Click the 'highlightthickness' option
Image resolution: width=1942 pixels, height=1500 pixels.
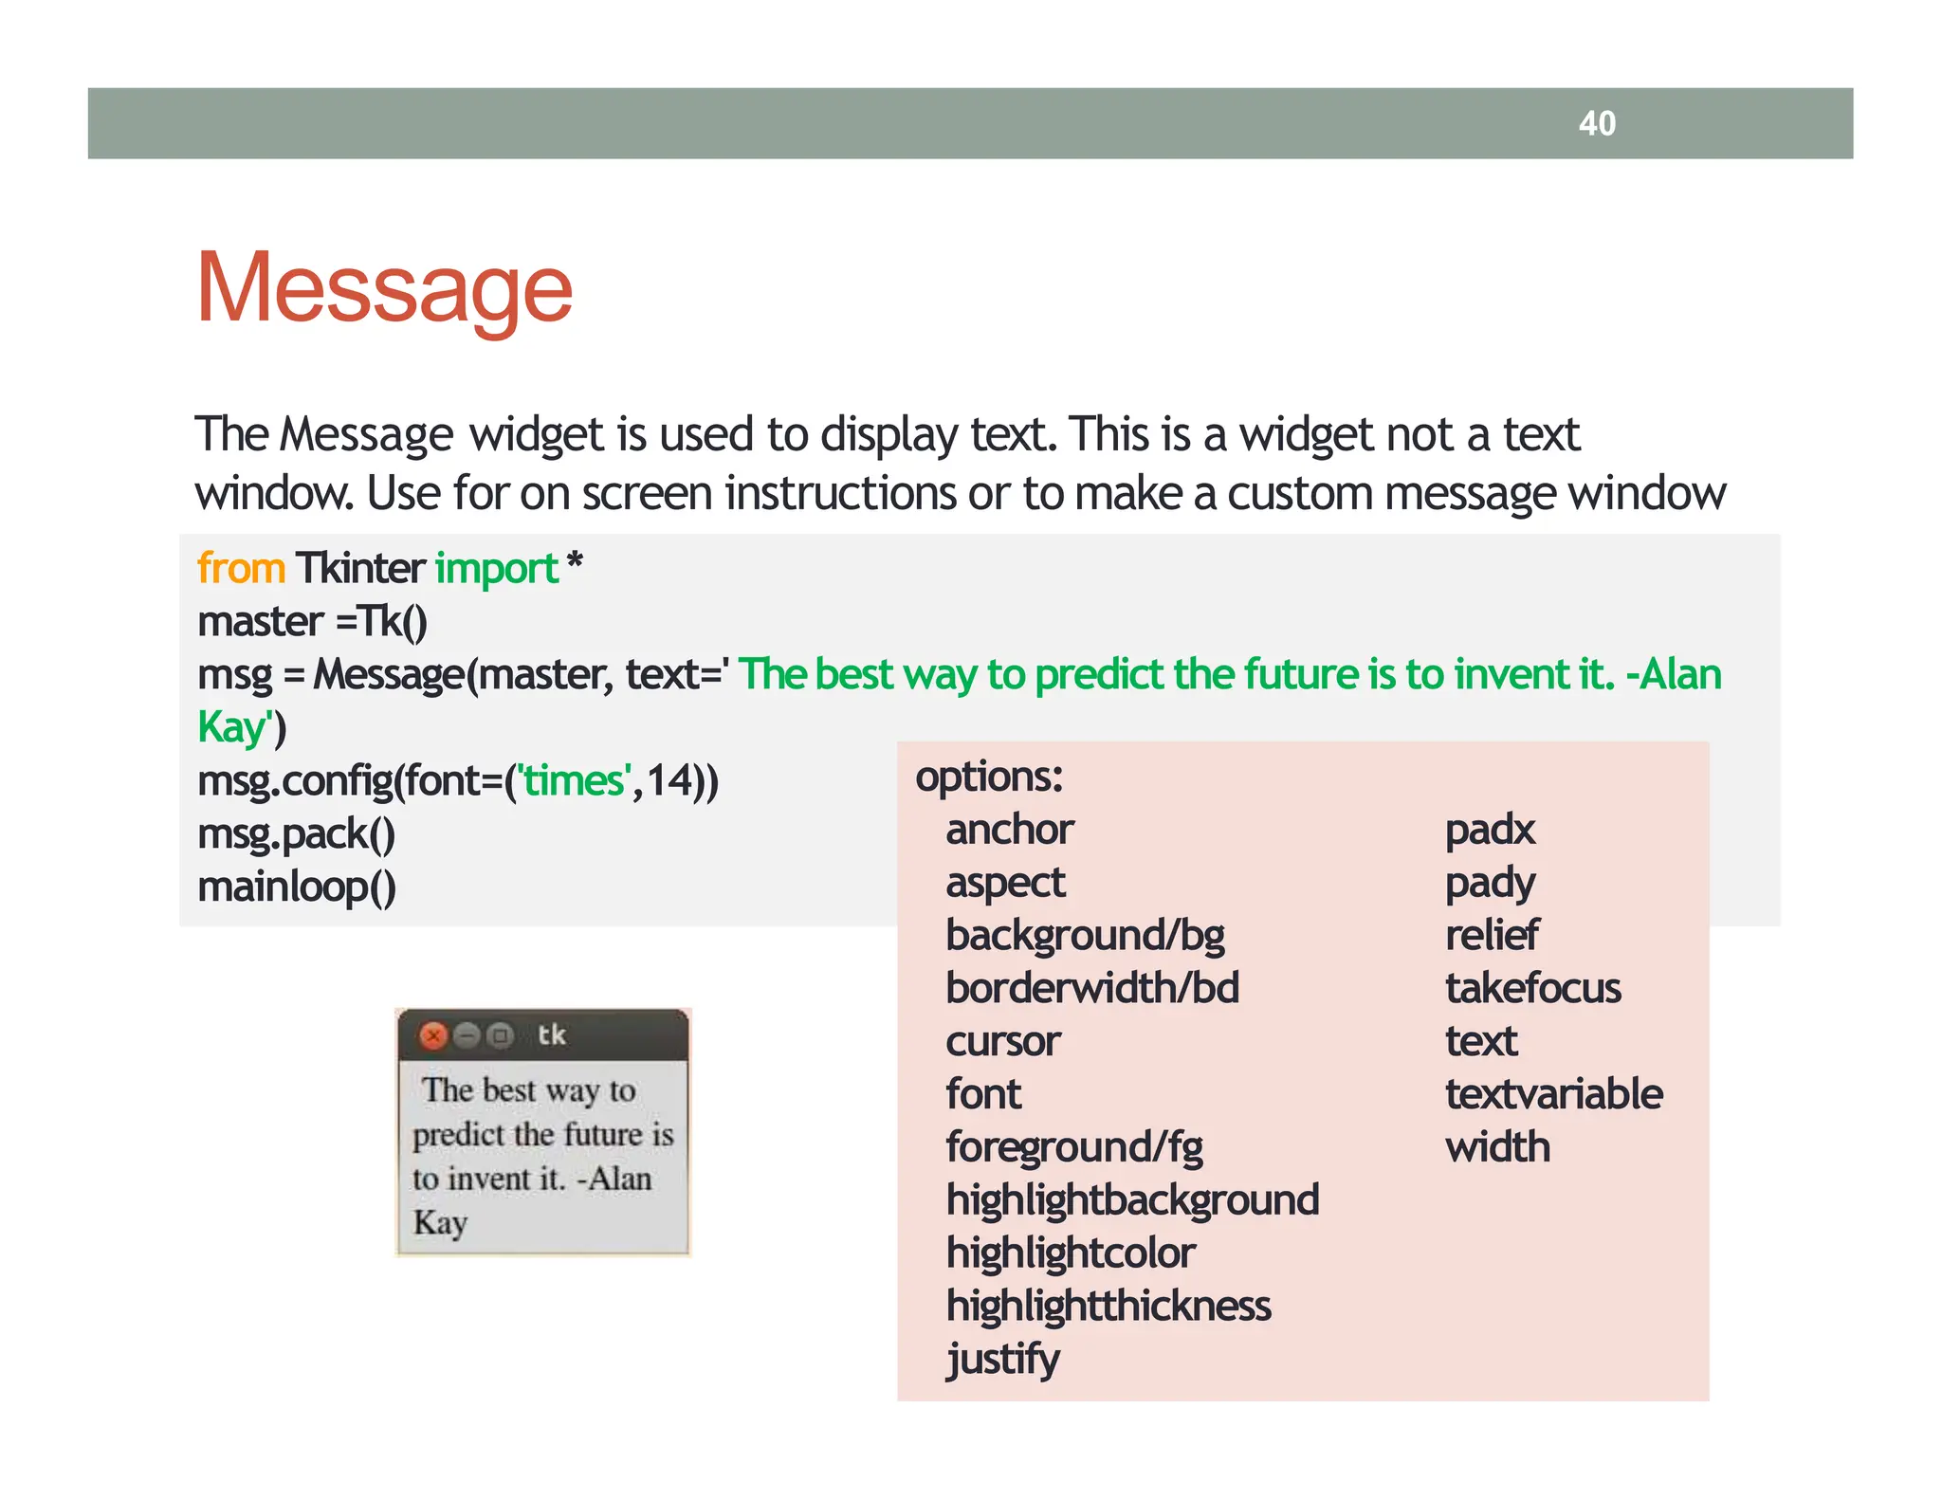coord(1108,1308)
